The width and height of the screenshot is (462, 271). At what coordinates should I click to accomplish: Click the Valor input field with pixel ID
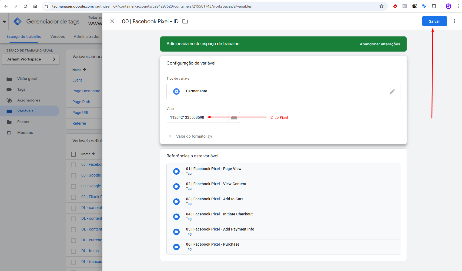pyautogui.click(x=197, y=117)
